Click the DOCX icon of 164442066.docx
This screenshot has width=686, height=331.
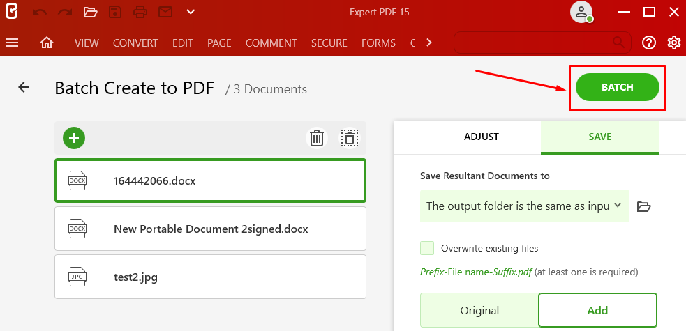coord(78,180)
